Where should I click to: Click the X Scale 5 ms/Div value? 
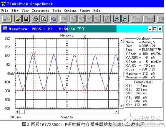point(153,62)
